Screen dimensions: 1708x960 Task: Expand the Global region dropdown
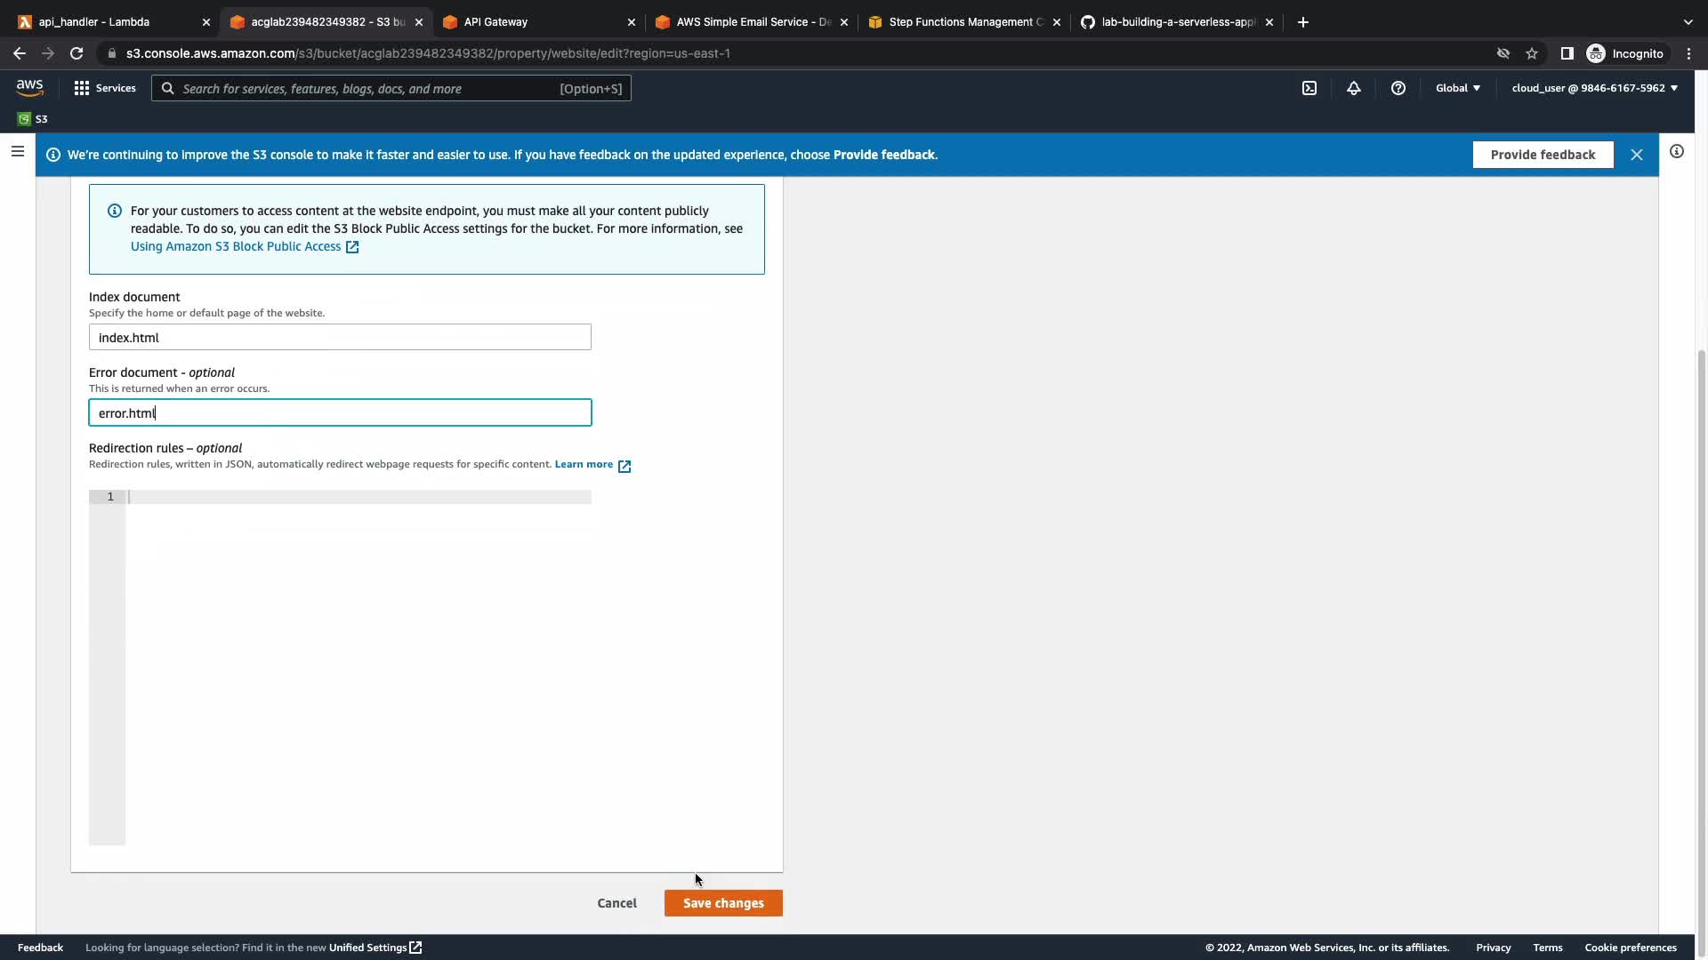[x=1457, y=88]
